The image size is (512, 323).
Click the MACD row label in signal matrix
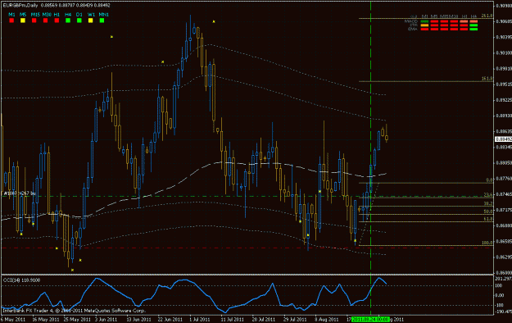(411, 21)
